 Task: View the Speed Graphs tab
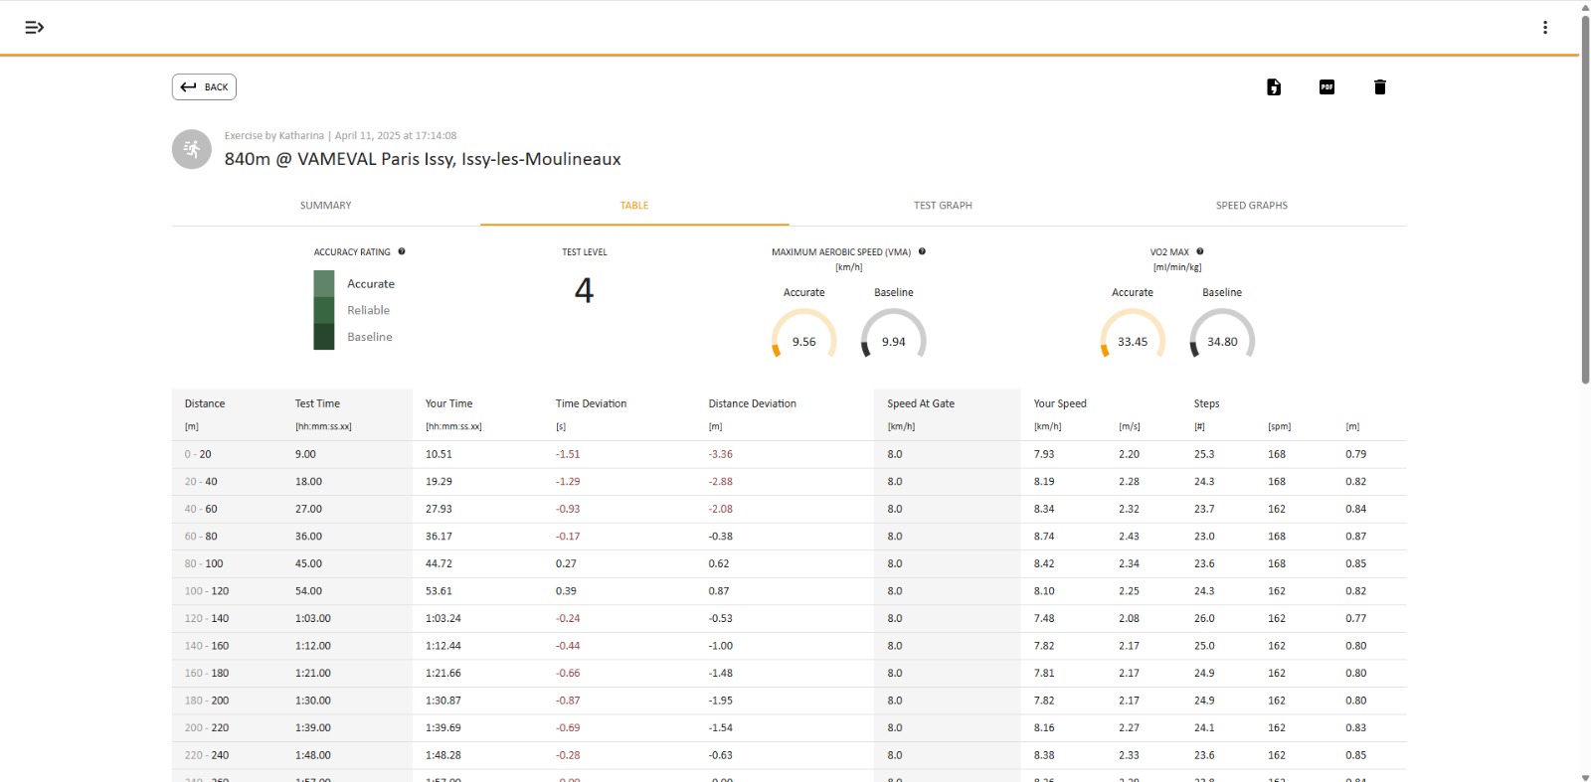[1251, 206]
